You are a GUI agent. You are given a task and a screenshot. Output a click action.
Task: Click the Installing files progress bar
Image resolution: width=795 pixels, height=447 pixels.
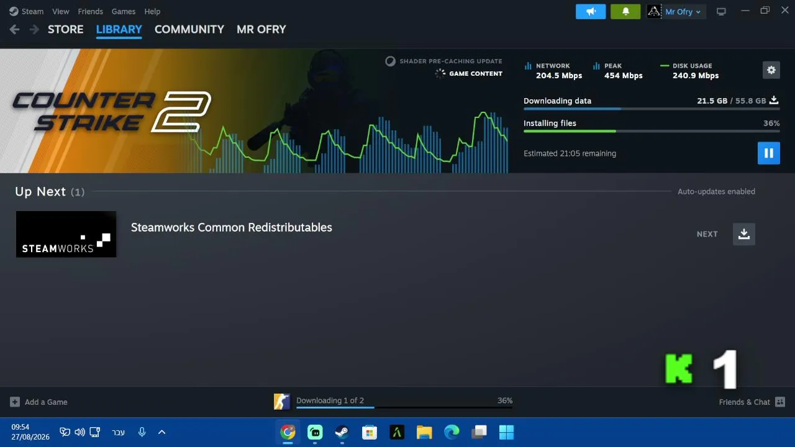tap(652, 131)
